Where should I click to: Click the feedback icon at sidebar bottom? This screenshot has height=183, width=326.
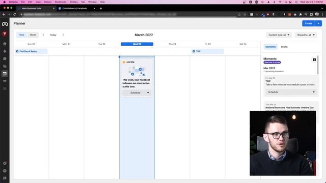5,178
